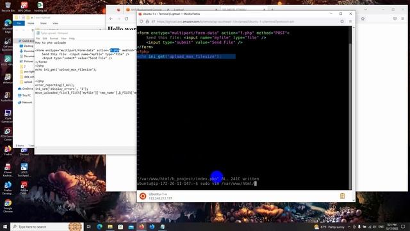Select Desktop in Explorer sidebar

pyautogui.click(x=27, y=46)
